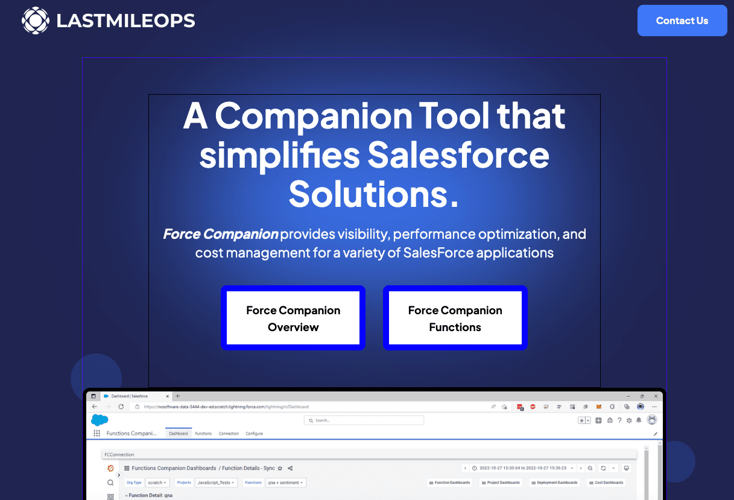
Task: Open the Configure nav tab
Action: click(x=254, y=433)
